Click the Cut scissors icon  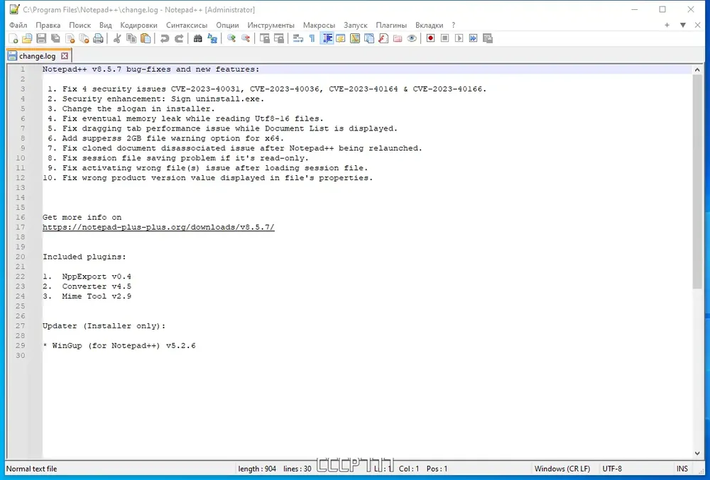pos(117,38)
